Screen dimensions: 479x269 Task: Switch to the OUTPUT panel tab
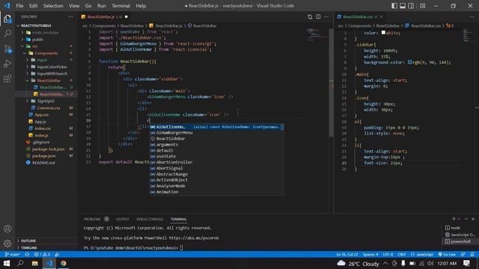click(x=122, y=219)
